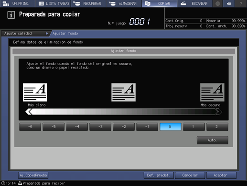This screenshot has width=247, height=186.
Task: Click the receive status icon at bottom
Action: (x=20, y=183)
